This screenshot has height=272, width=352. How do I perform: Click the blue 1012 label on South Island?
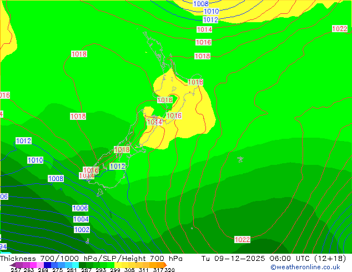(x=117, y=167)
